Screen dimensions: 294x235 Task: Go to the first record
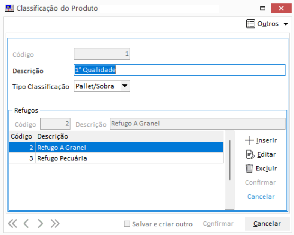(x=12, y=224)
